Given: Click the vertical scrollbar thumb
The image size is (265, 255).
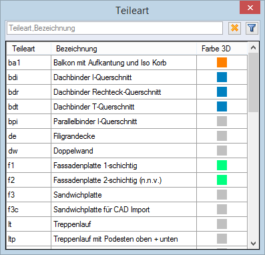Looking at the screenshot, I should (253, 82).
